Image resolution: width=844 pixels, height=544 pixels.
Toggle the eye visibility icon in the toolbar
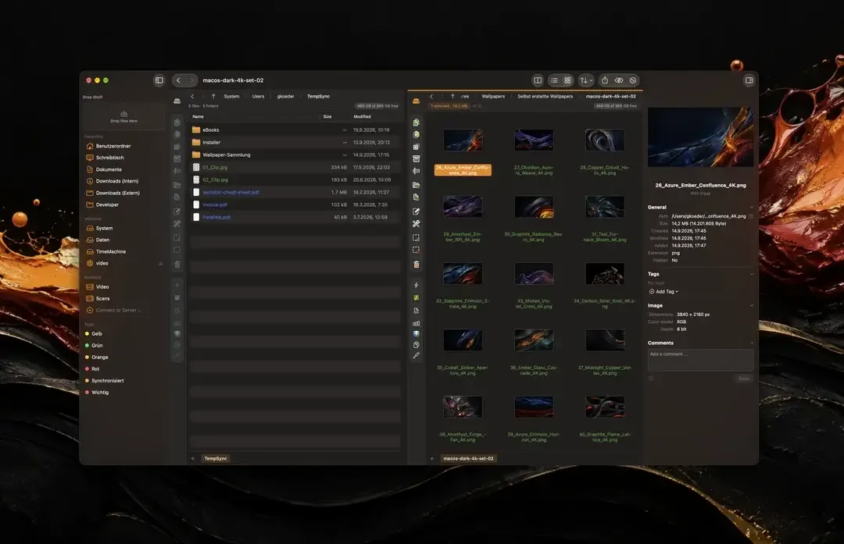[619, 80]
